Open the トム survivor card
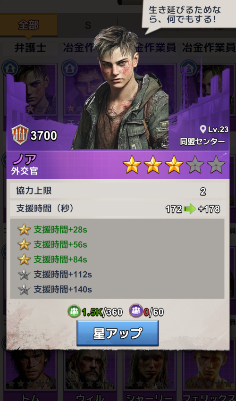The height and width of the screenshot is (401, 236). pos(31,373)
